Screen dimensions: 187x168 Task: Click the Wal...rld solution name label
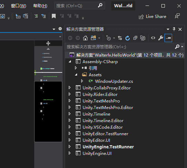(x=123, y=6)
